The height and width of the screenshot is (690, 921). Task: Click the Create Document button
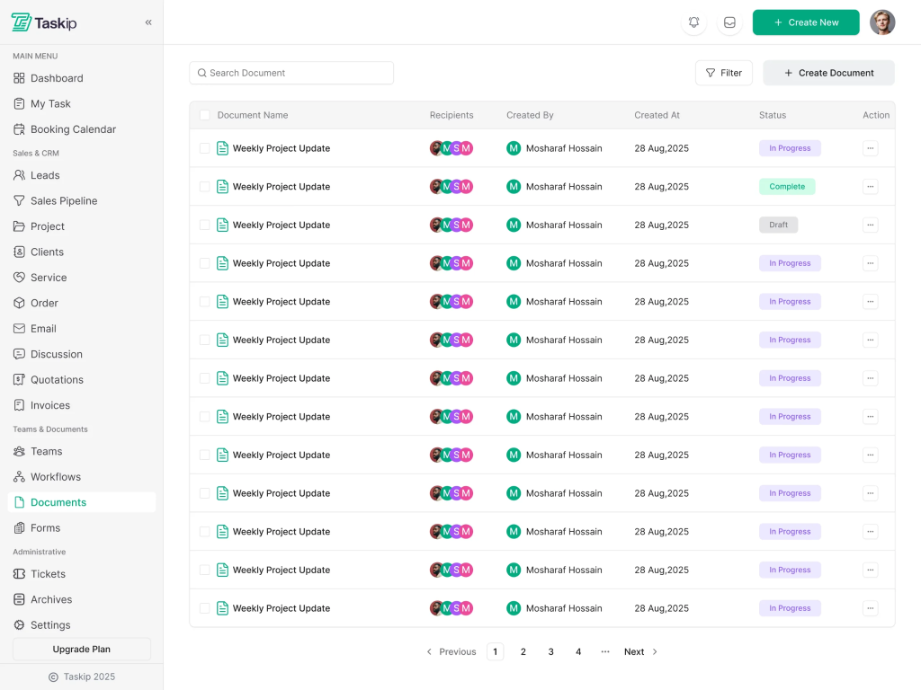828,73
